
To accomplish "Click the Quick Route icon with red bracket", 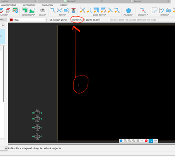I will 103,10.
